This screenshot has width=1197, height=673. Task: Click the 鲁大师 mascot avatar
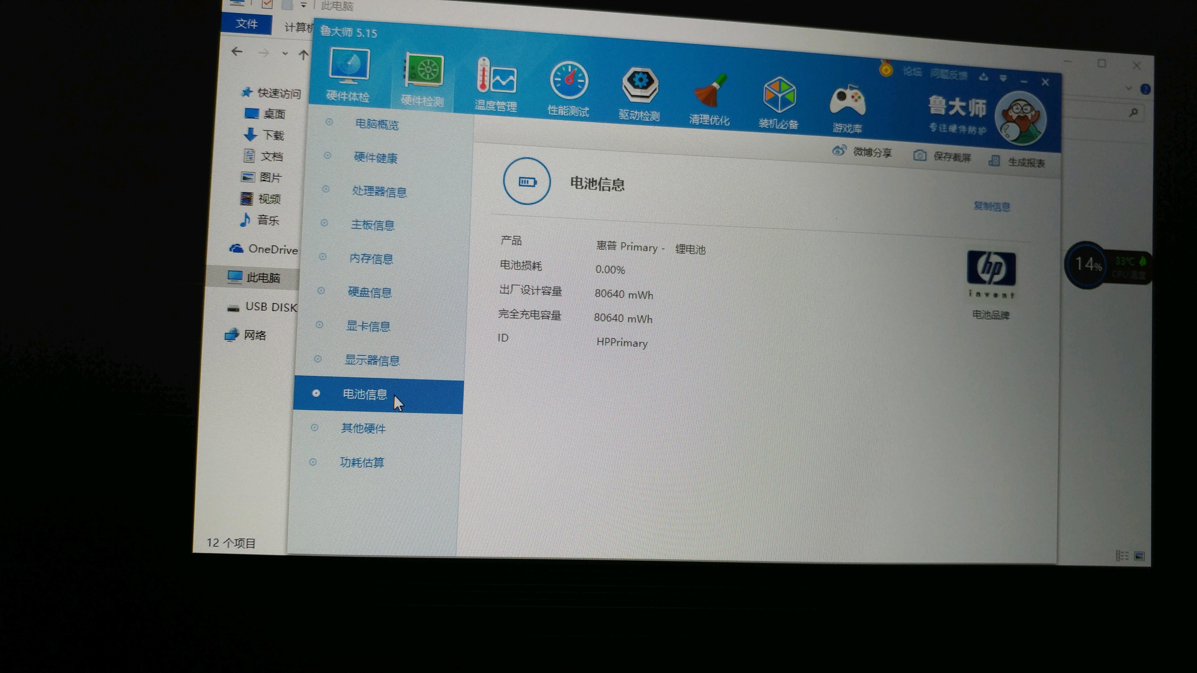coord(1020,118)
